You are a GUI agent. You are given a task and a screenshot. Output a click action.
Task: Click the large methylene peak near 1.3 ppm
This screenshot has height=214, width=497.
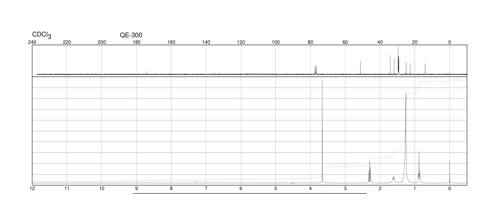click(x=405, y=138)
